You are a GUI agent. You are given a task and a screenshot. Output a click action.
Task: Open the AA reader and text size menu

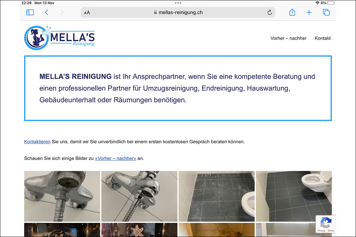point(87,13)
